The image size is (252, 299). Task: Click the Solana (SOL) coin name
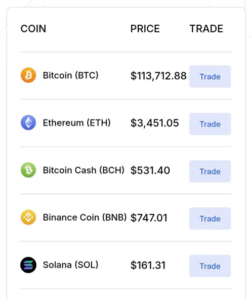70,265
